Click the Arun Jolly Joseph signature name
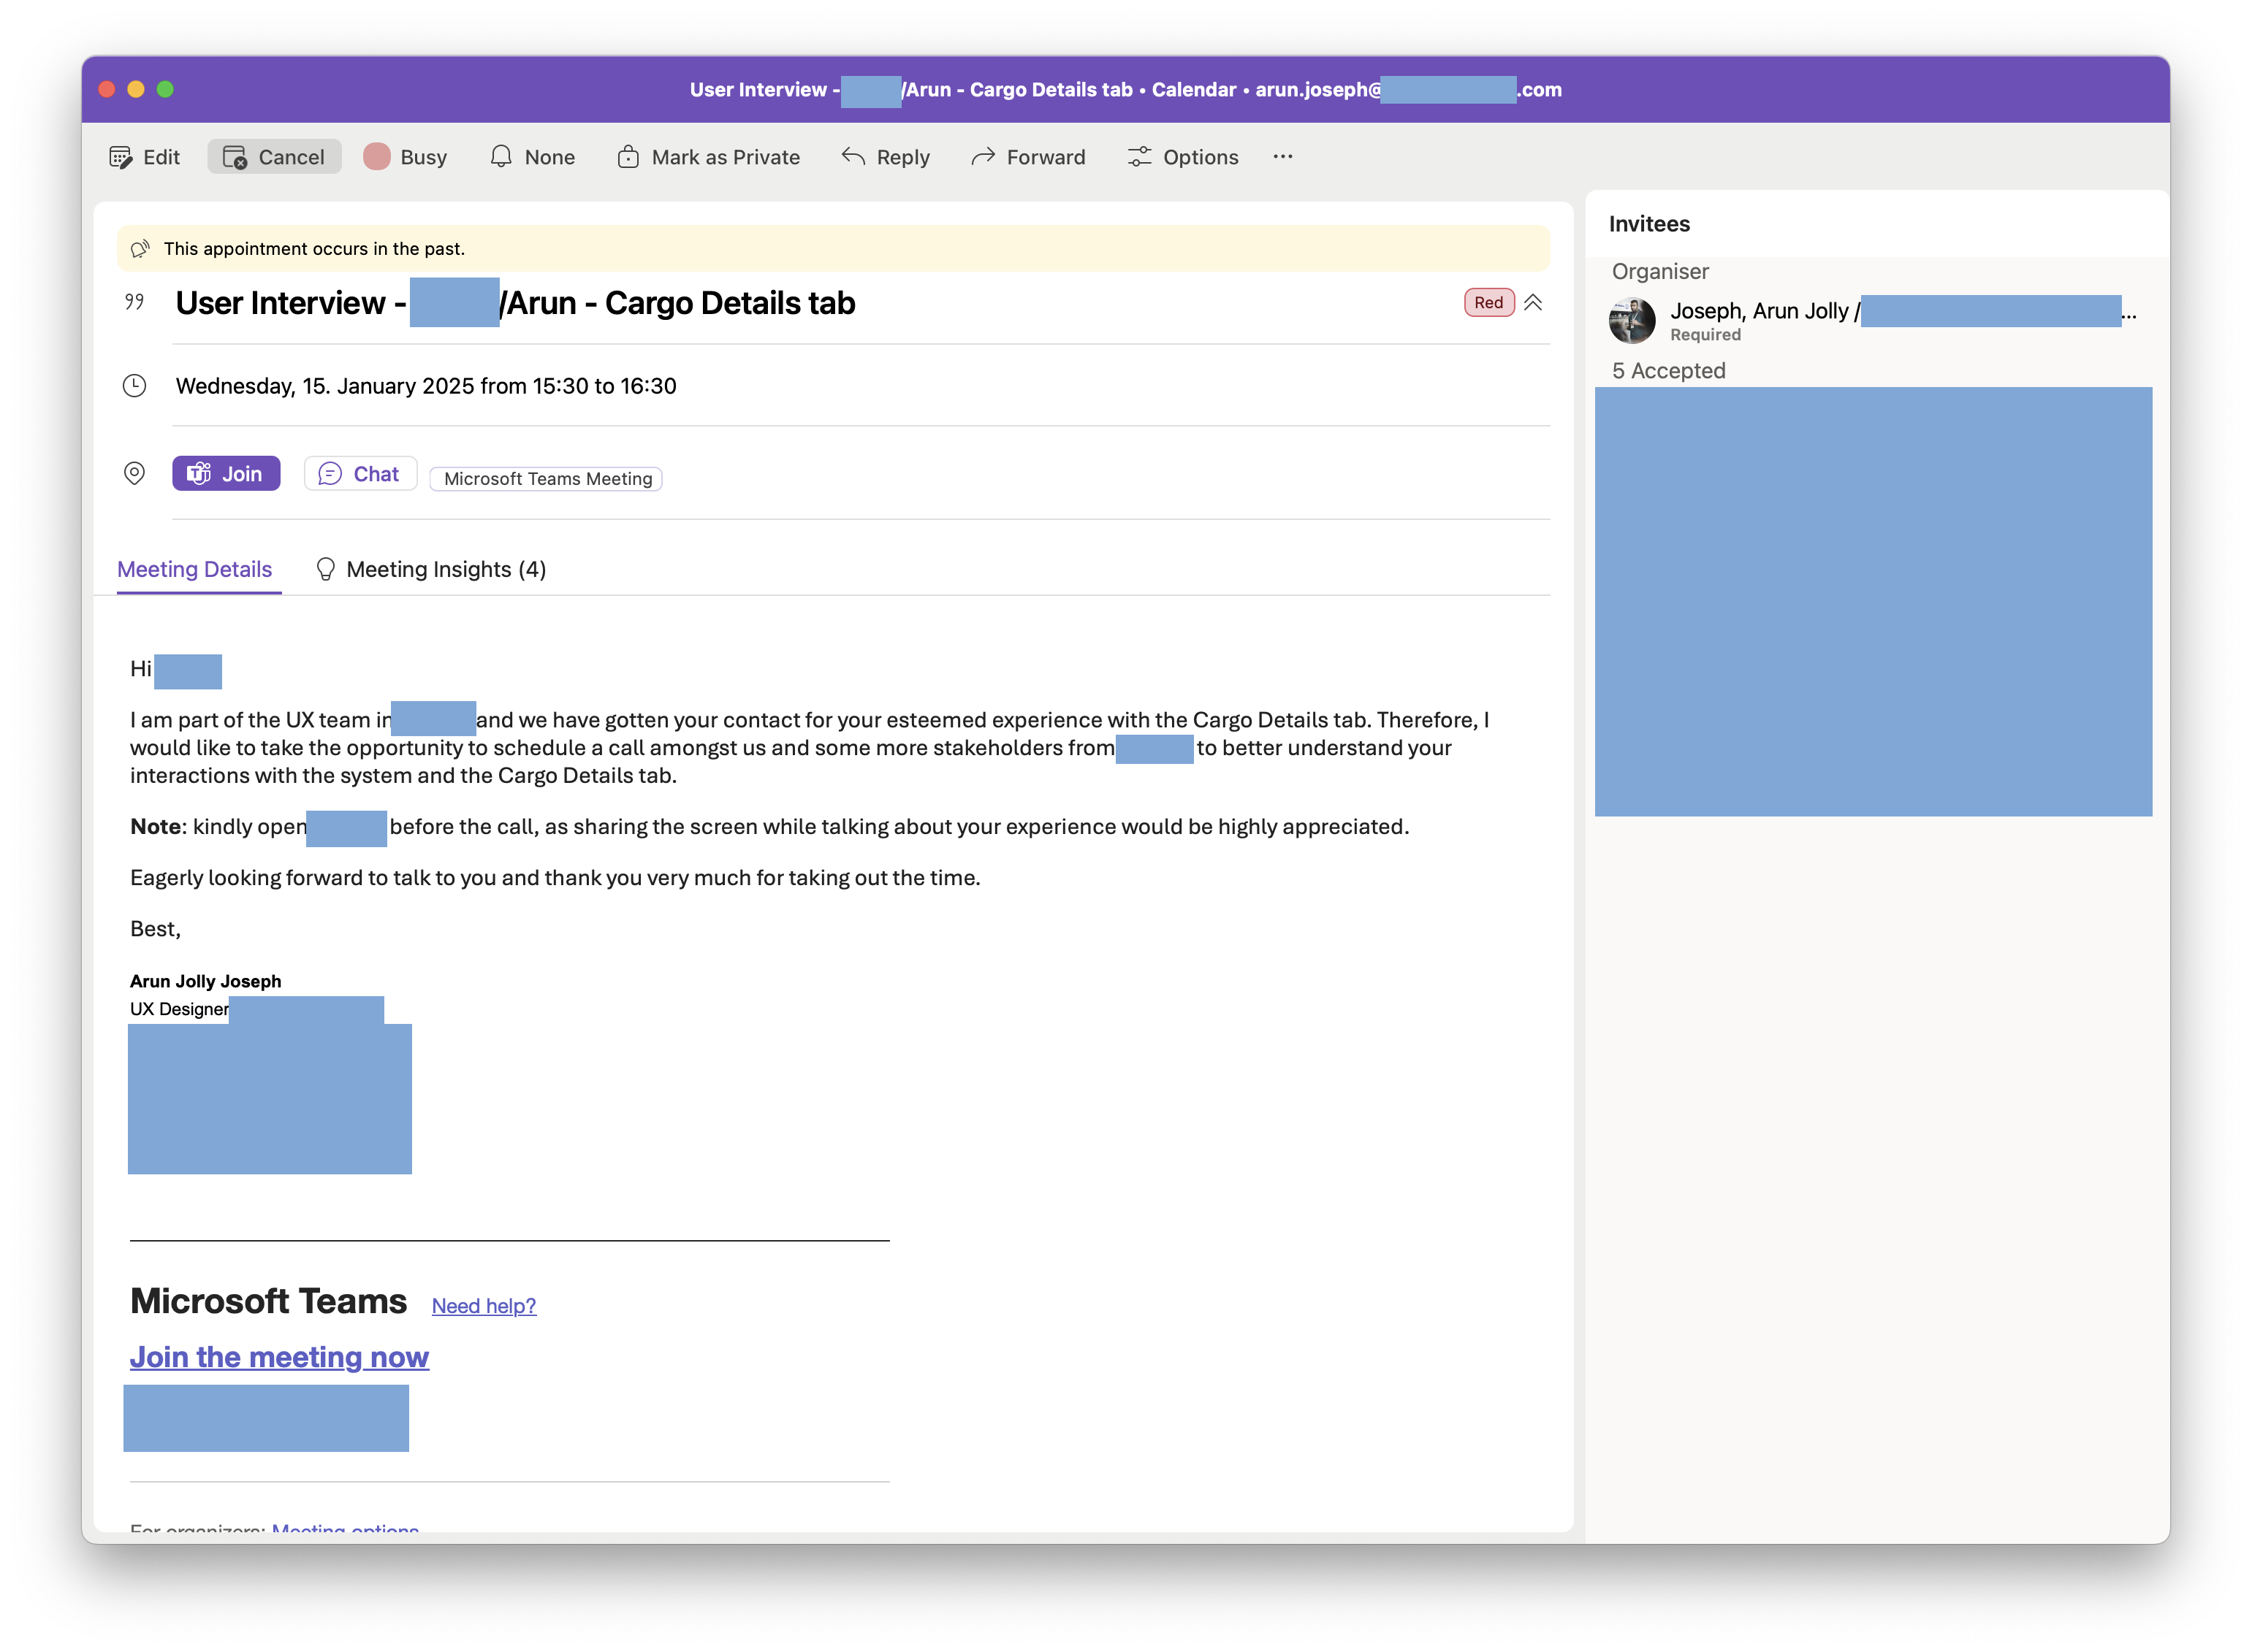 (205, 982)
